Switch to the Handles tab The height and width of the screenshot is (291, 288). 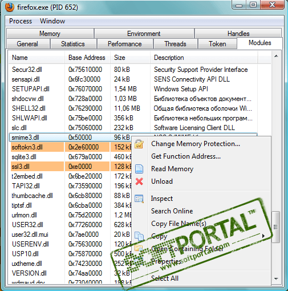[x=238, y=34]
